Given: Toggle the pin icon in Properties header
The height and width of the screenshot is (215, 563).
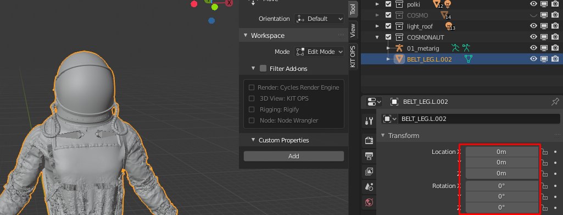Looking at the screenshot, I should coord(555,102).
